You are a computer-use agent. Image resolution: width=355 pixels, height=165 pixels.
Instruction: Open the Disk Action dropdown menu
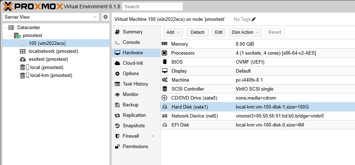pos(245,32)
